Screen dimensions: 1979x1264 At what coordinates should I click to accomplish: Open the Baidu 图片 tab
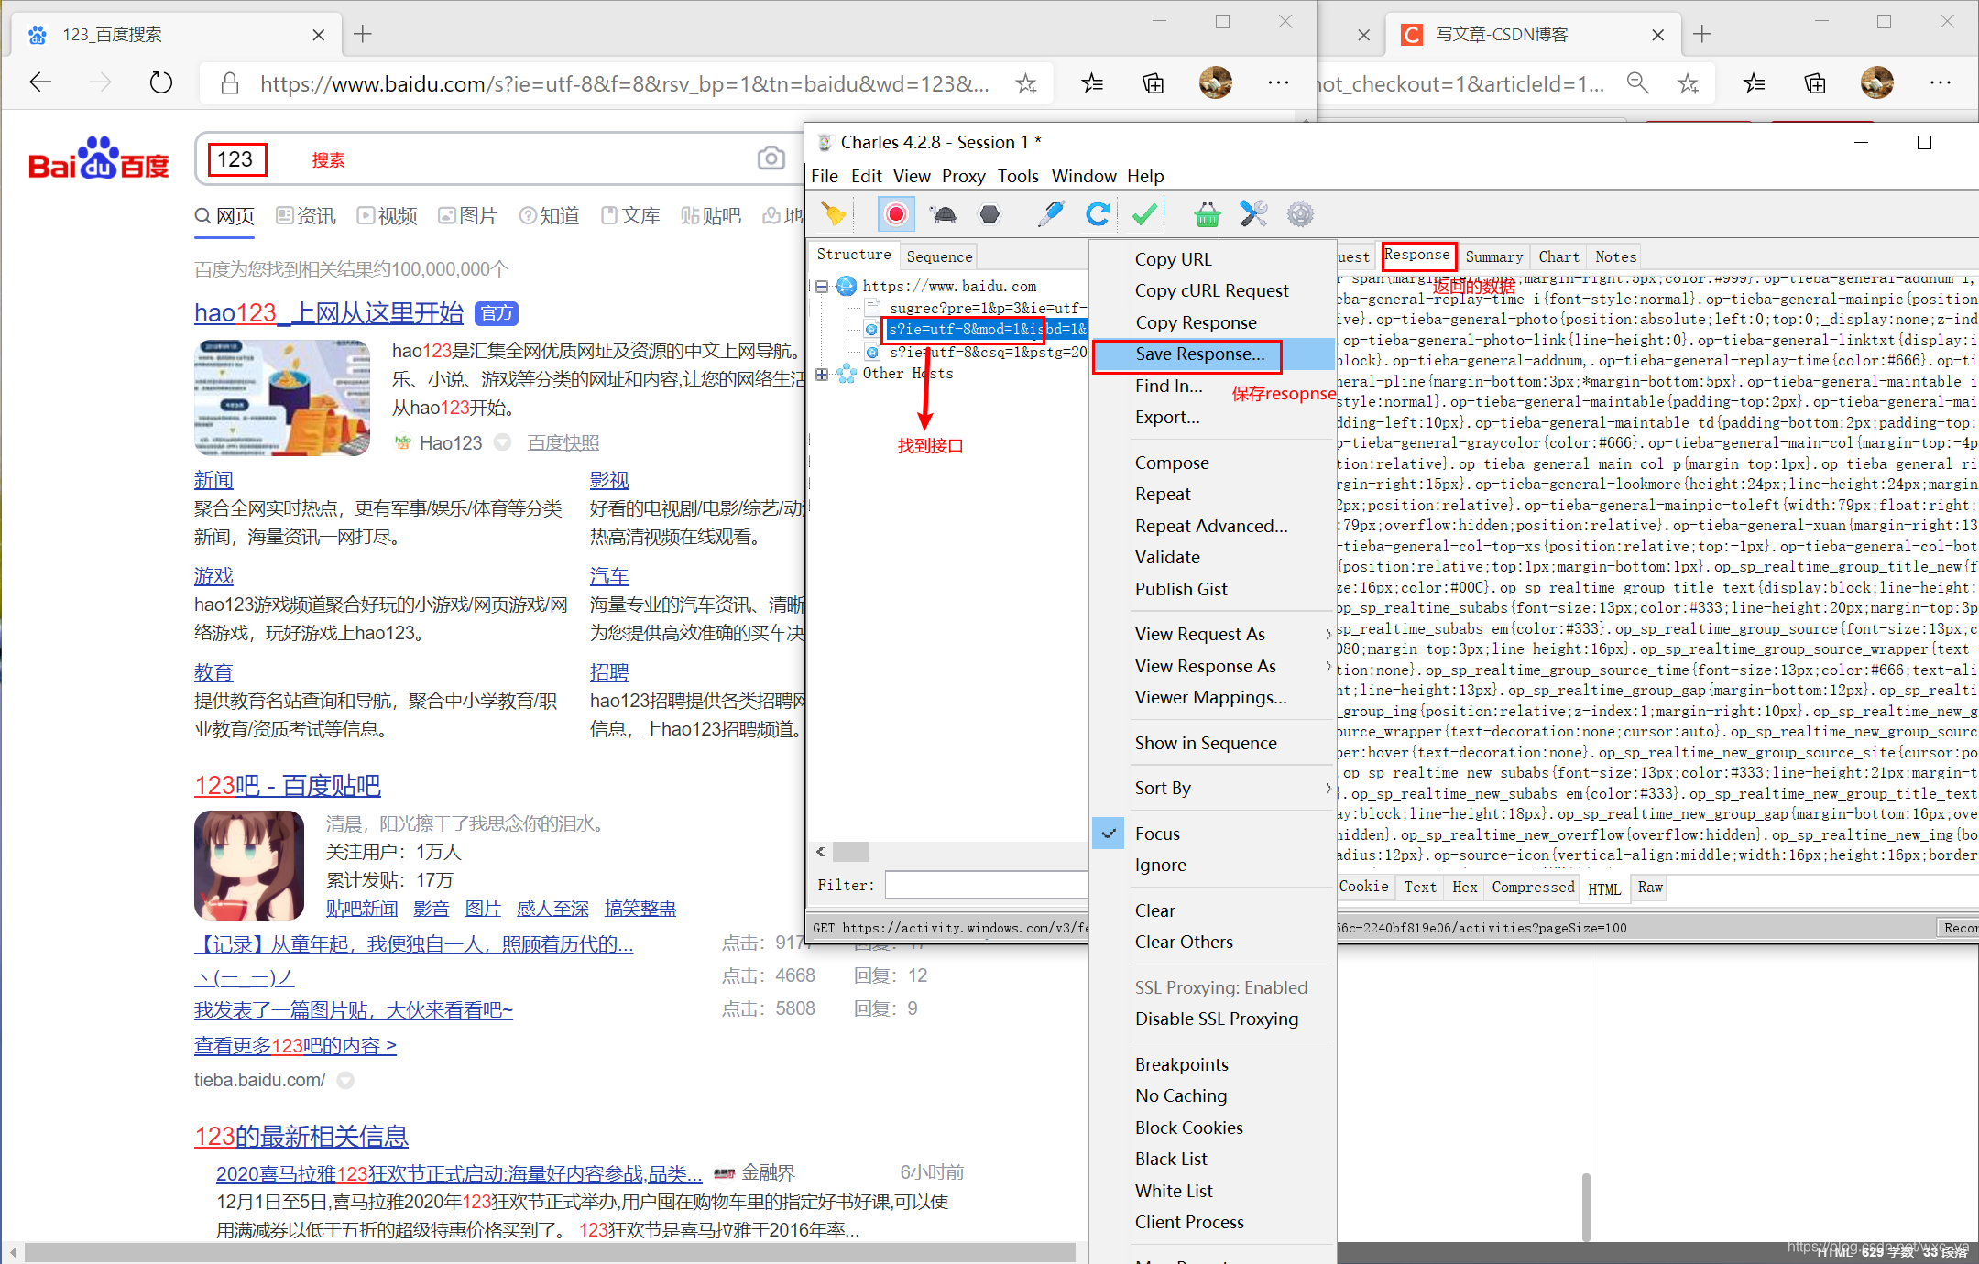point(467,216)
